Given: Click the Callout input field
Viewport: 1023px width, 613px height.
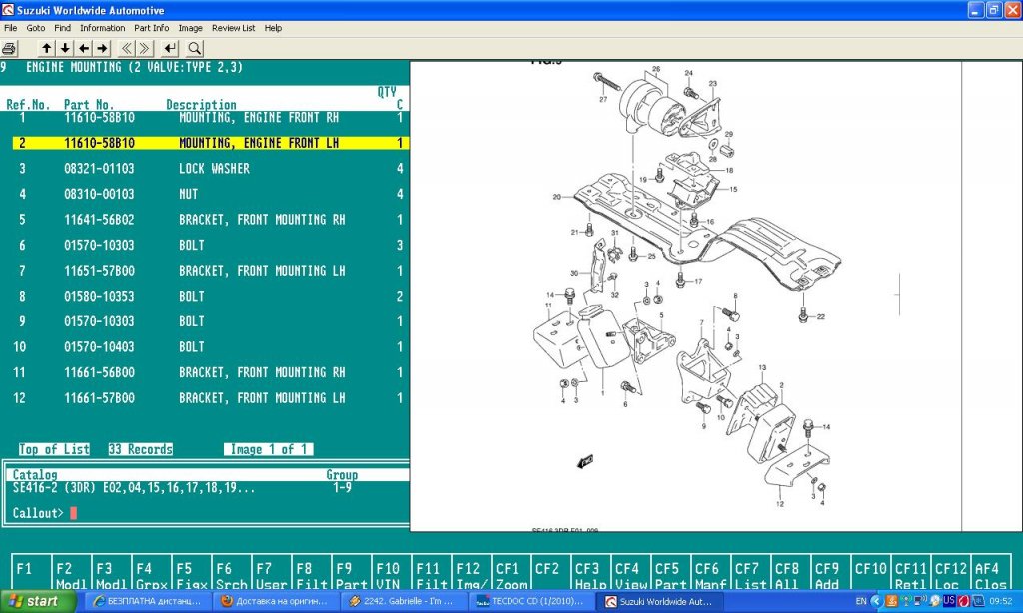Looking at the screenshot, I should [x=74, y=513].
